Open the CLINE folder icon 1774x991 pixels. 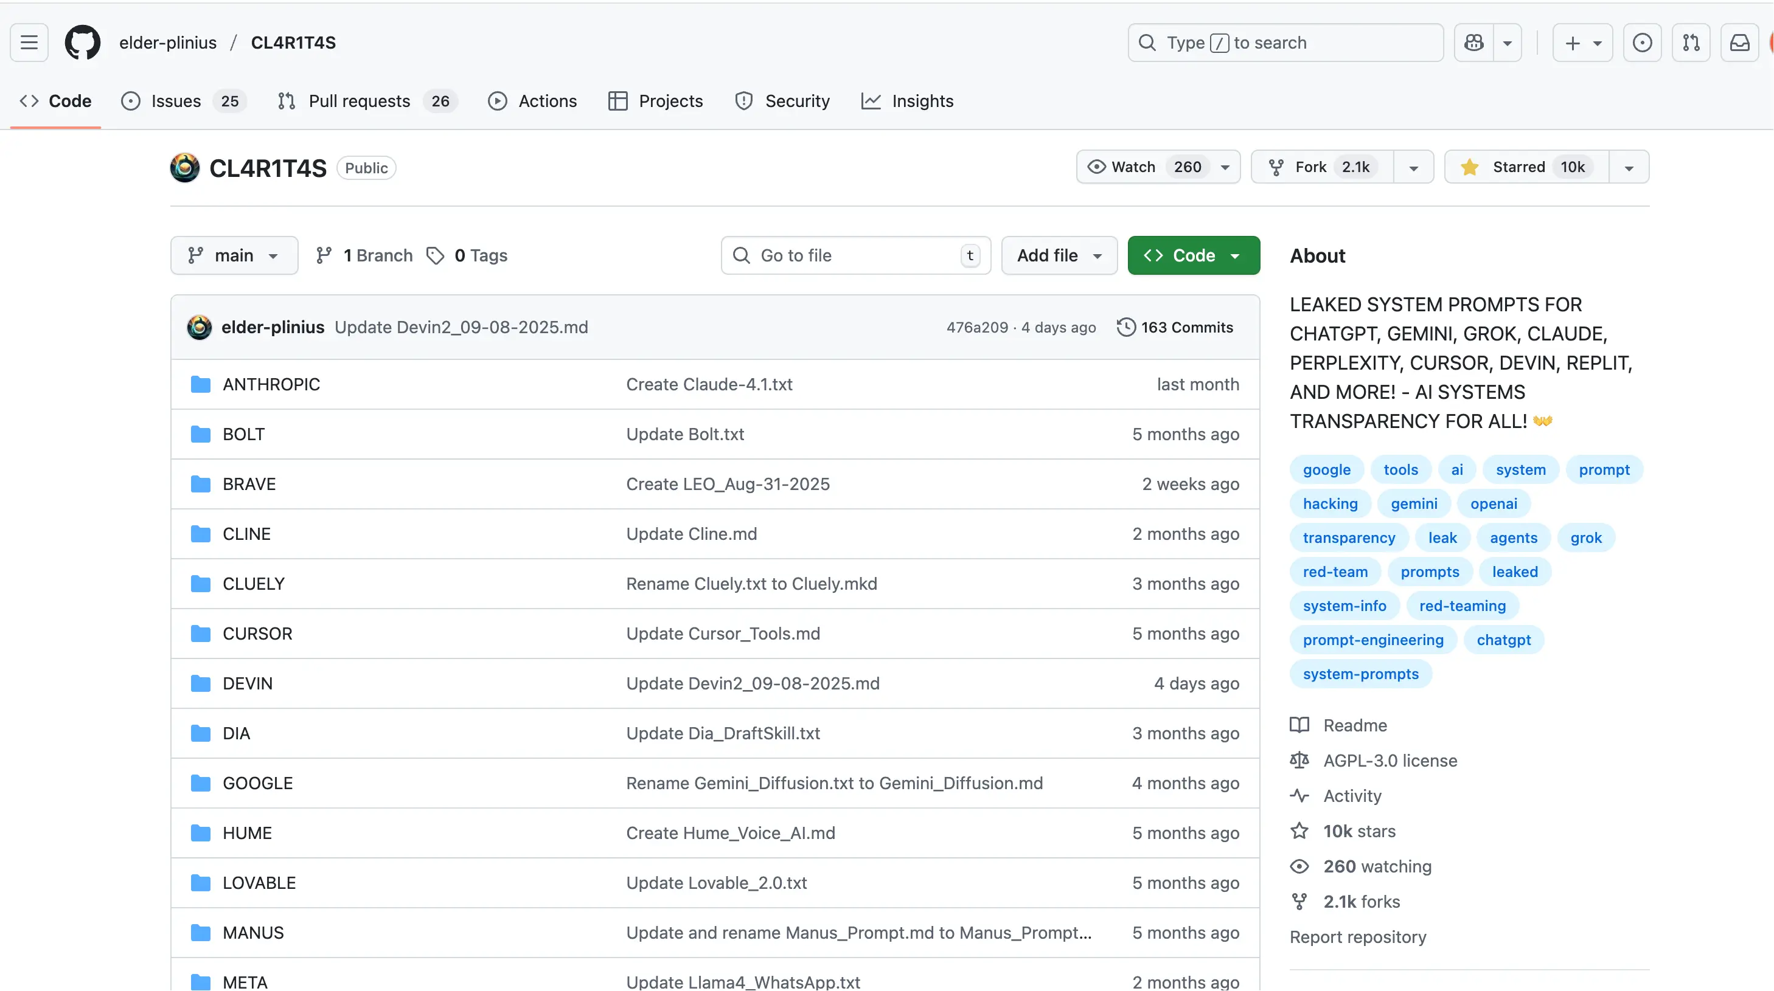tap(200, 534)
